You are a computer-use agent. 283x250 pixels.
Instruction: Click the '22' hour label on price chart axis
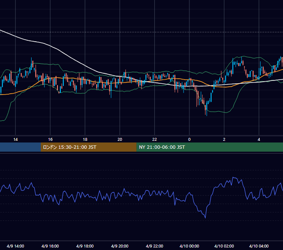154,140
